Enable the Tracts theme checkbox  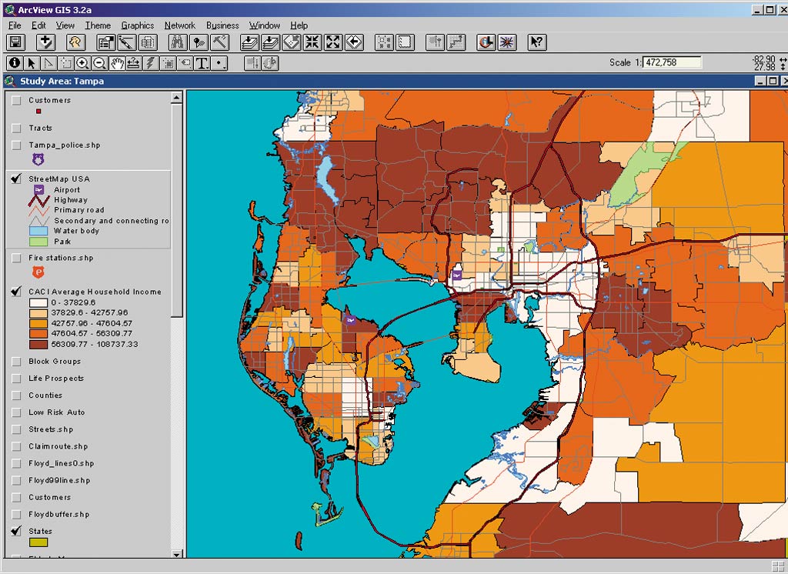(x=15, y=128)
